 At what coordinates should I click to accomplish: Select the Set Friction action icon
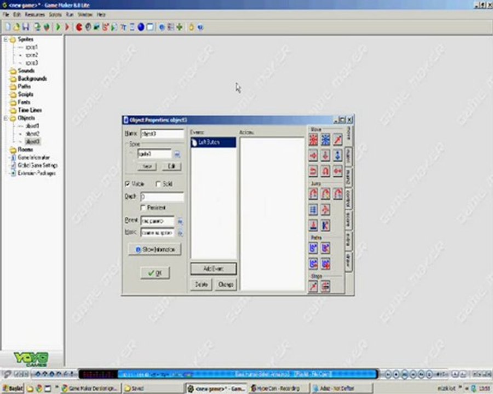pyautogui.click(x=337, y=171)
